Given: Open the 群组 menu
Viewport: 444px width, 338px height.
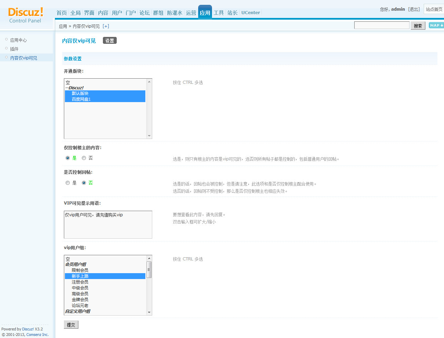Looking at the screenshot, I should coord(158,13).
